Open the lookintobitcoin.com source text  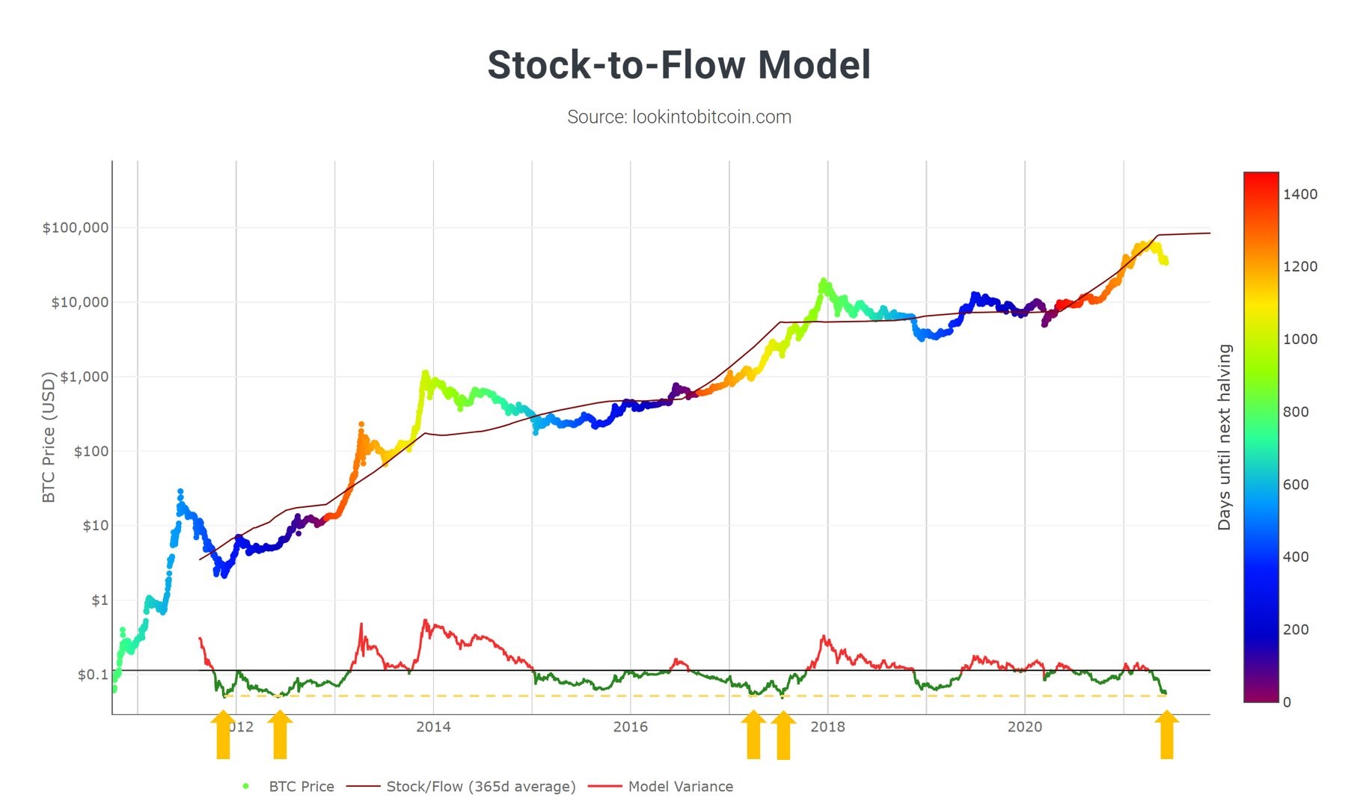click(679, 117)
